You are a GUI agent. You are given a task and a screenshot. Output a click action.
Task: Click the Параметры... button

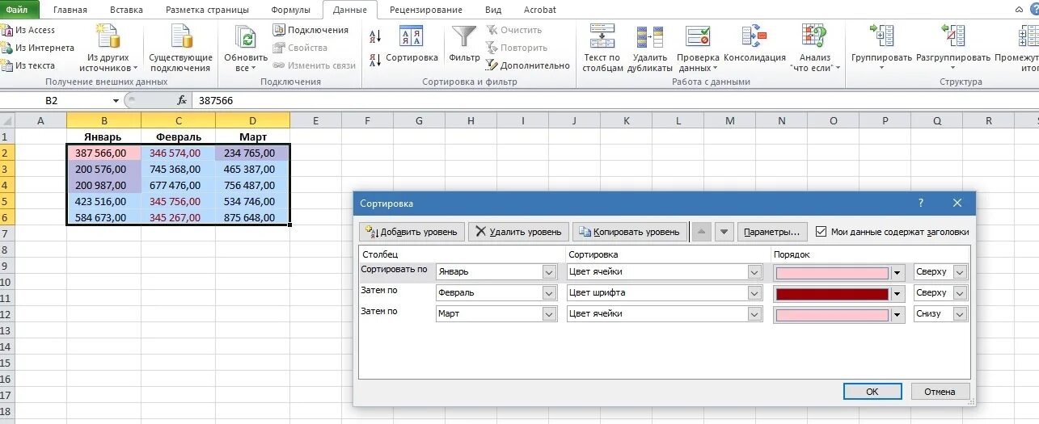(771, 232)
